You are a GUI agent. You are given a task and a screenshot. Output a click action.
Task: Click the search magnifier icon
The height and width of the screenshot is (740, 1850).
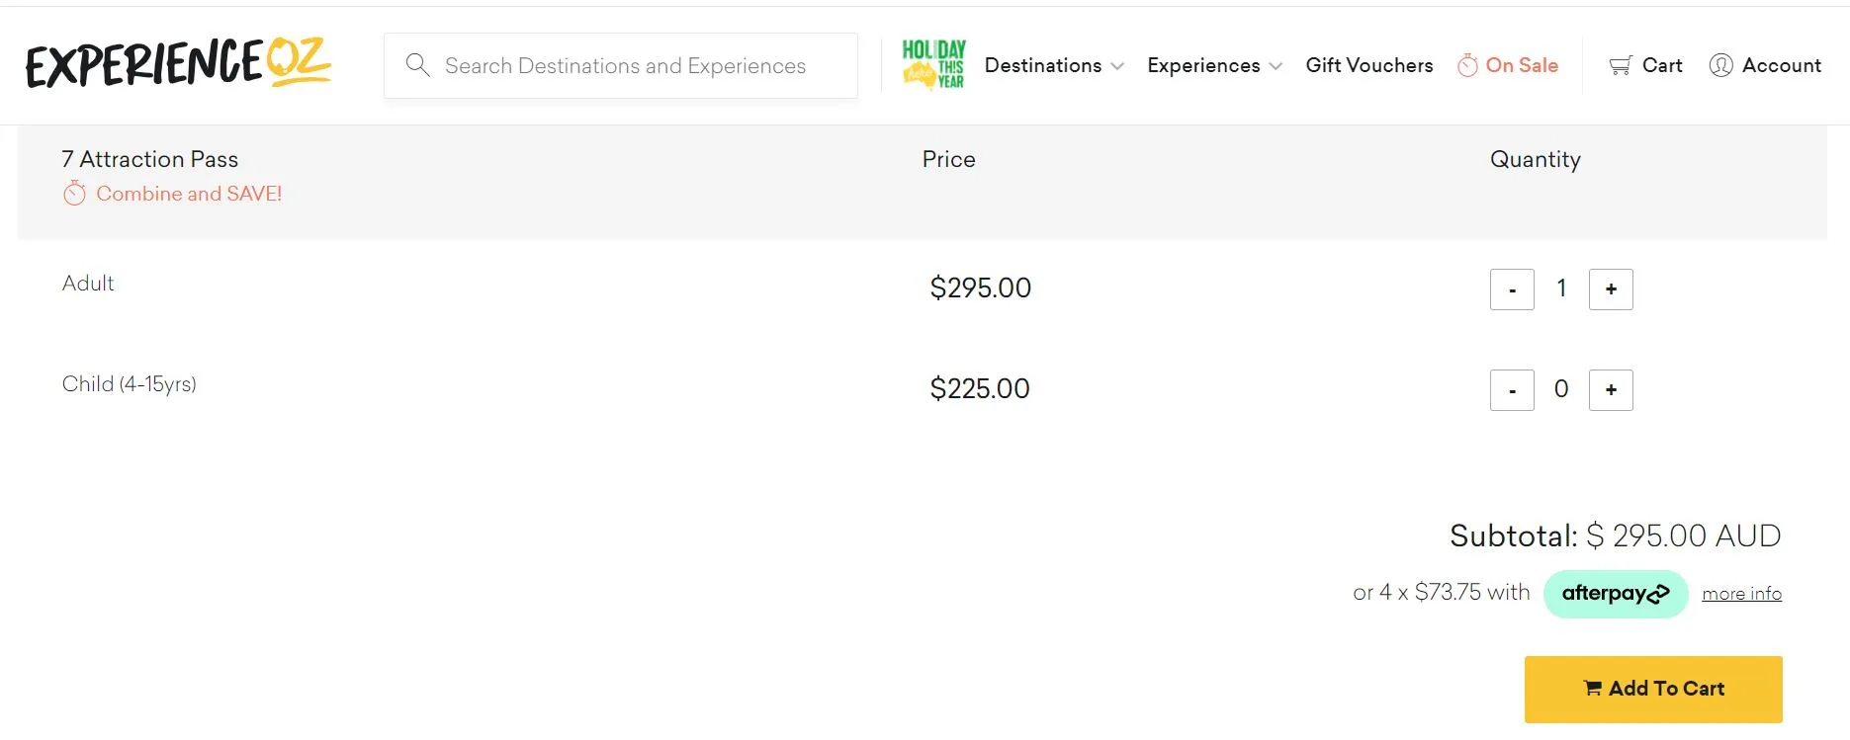[x=417, y=65]
